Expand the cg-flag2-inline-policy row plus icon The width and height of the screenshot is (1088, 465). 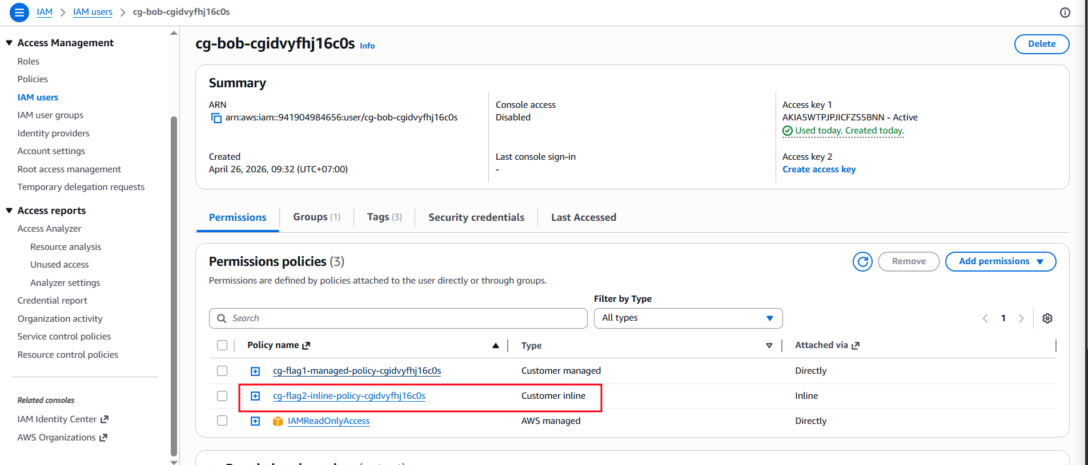click(255, 396)
